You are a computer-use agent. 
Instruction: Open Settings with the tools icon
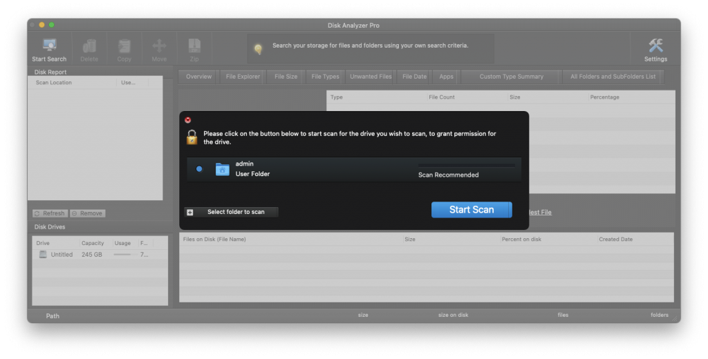(x=655, y=46)
